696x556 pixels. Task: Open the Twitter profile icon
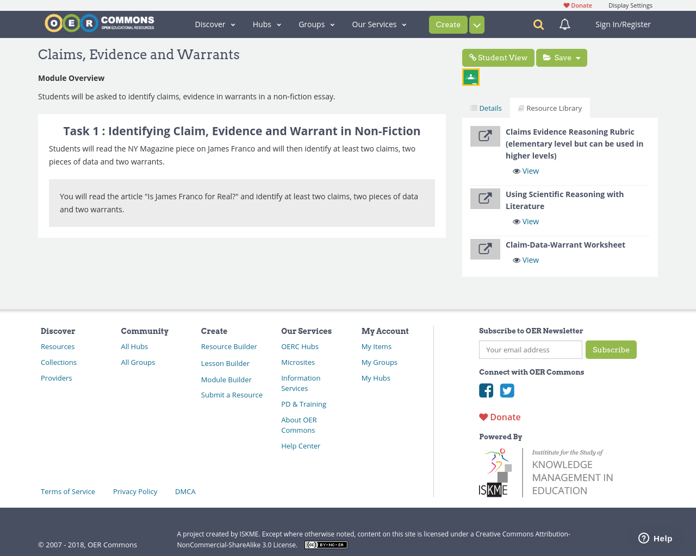[507, 390]
